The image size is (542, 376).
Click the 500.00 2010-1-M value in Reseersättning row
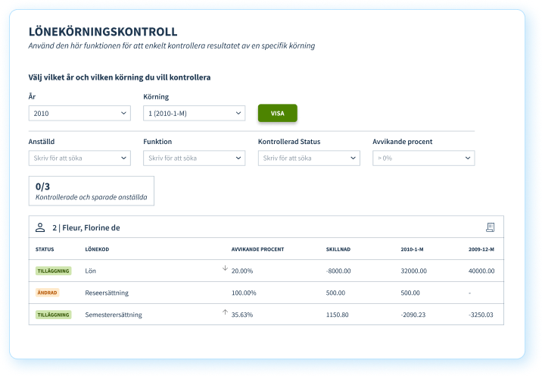click(410, 293)
